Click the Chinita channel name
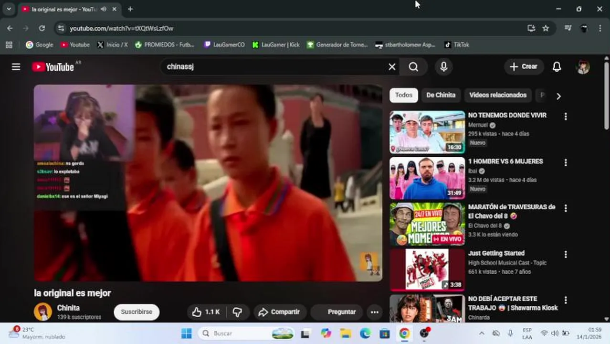Screen dimensions: 610x344 pyautogui.click(x=68, y=308)
